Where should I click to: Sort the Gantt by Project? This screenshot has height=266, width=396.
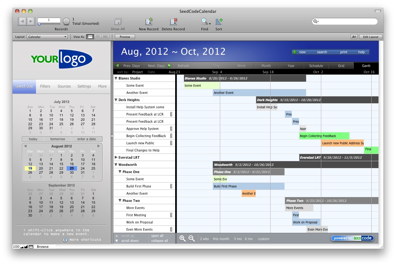click(x=138, y=72)
